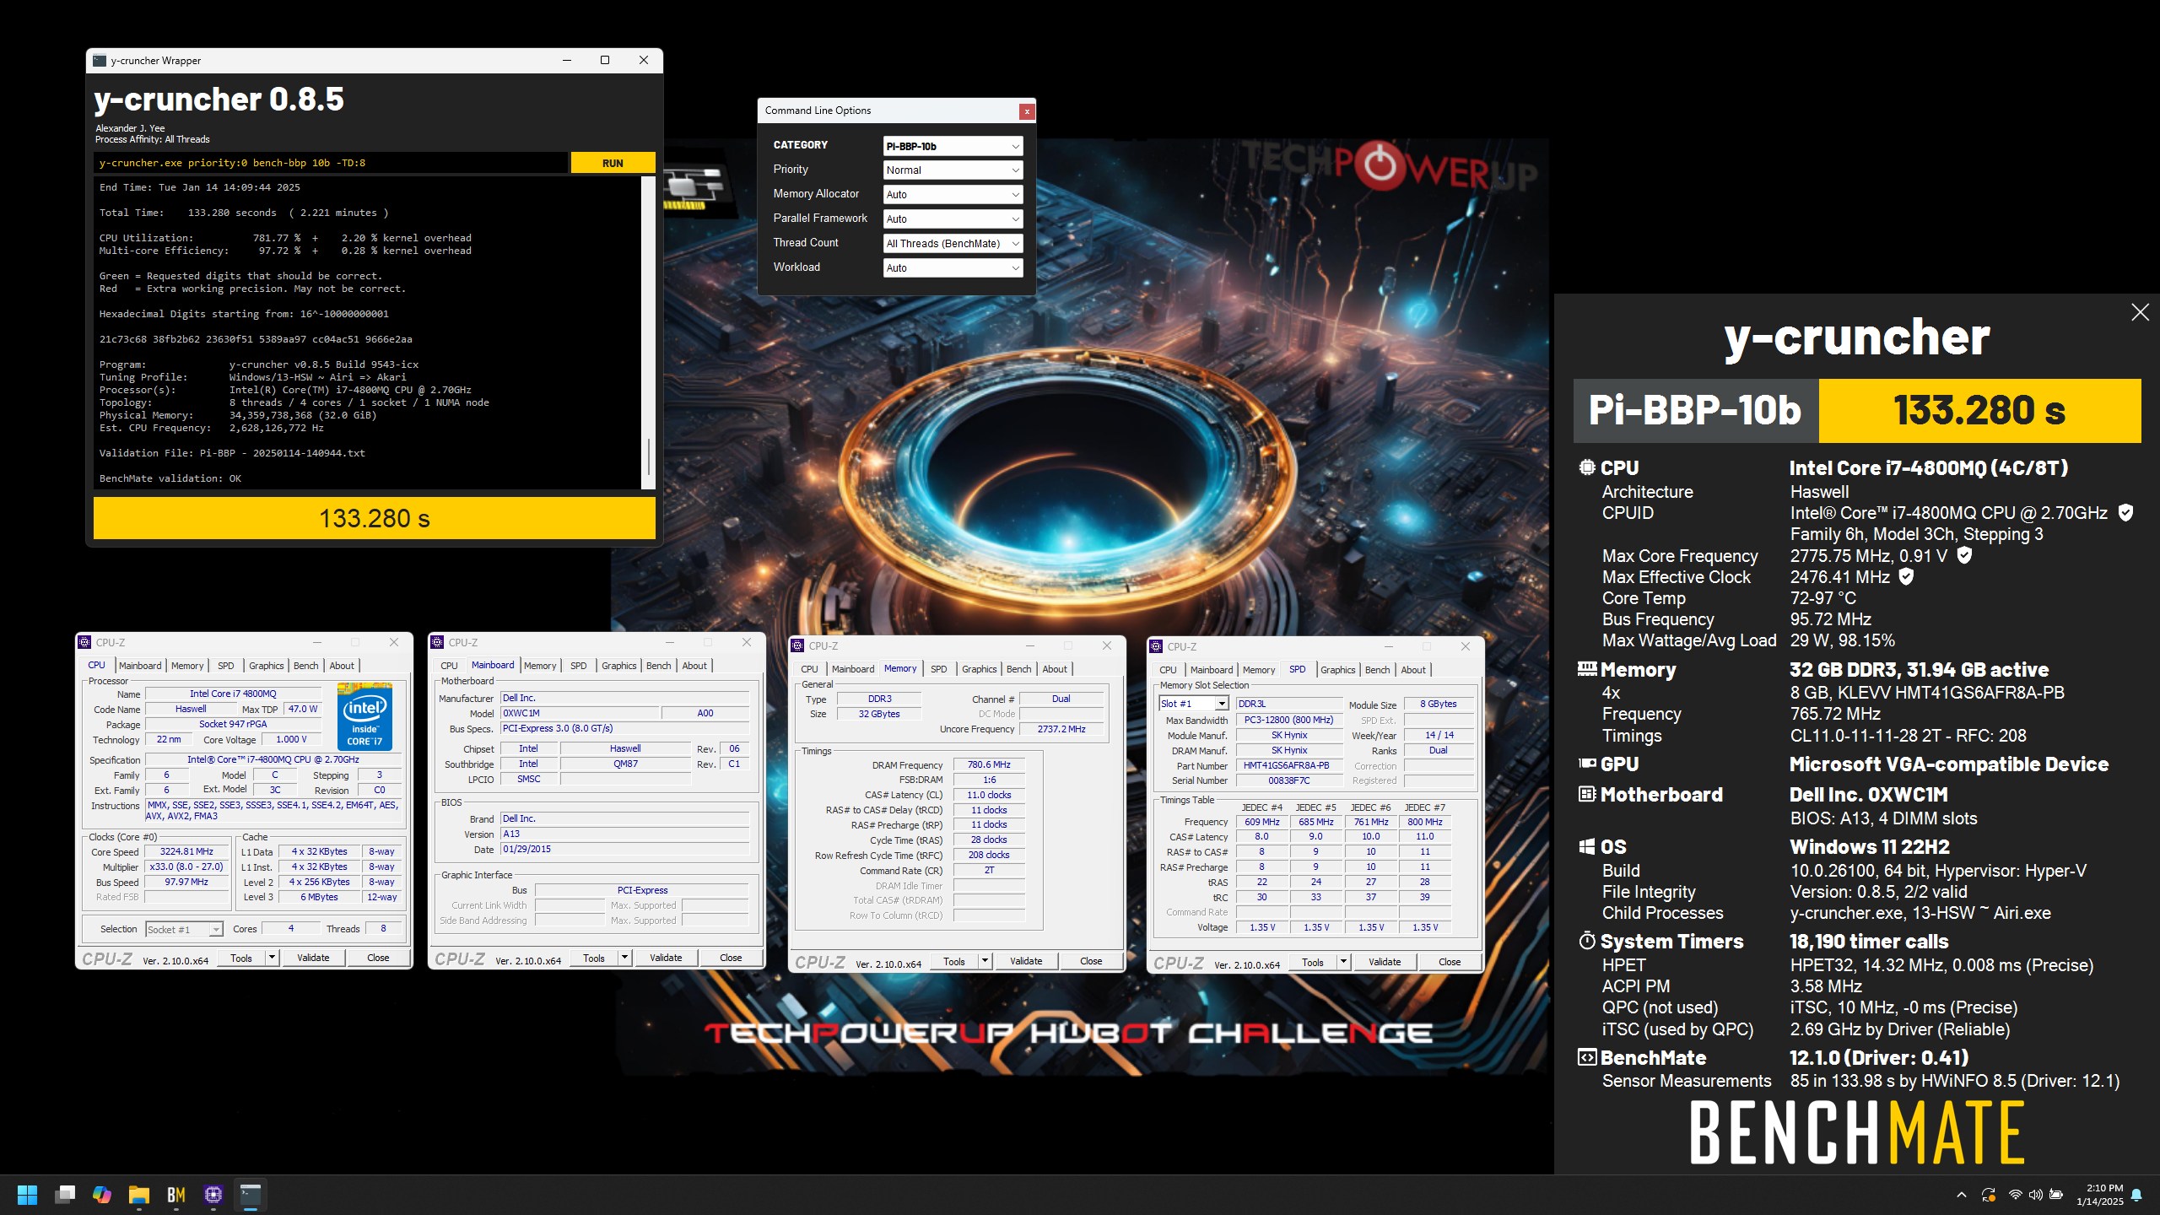2160x1215 pixels.
Task: Open the Workload dropdown
Action: (x=953, y=268)
